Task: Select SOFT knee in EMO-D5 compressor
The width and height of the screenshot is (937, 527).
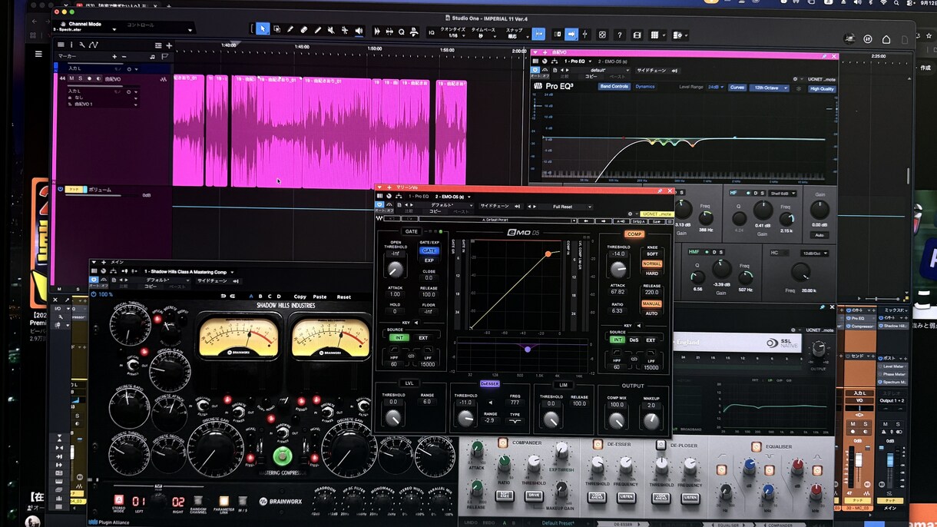Action: pos(651,254)
